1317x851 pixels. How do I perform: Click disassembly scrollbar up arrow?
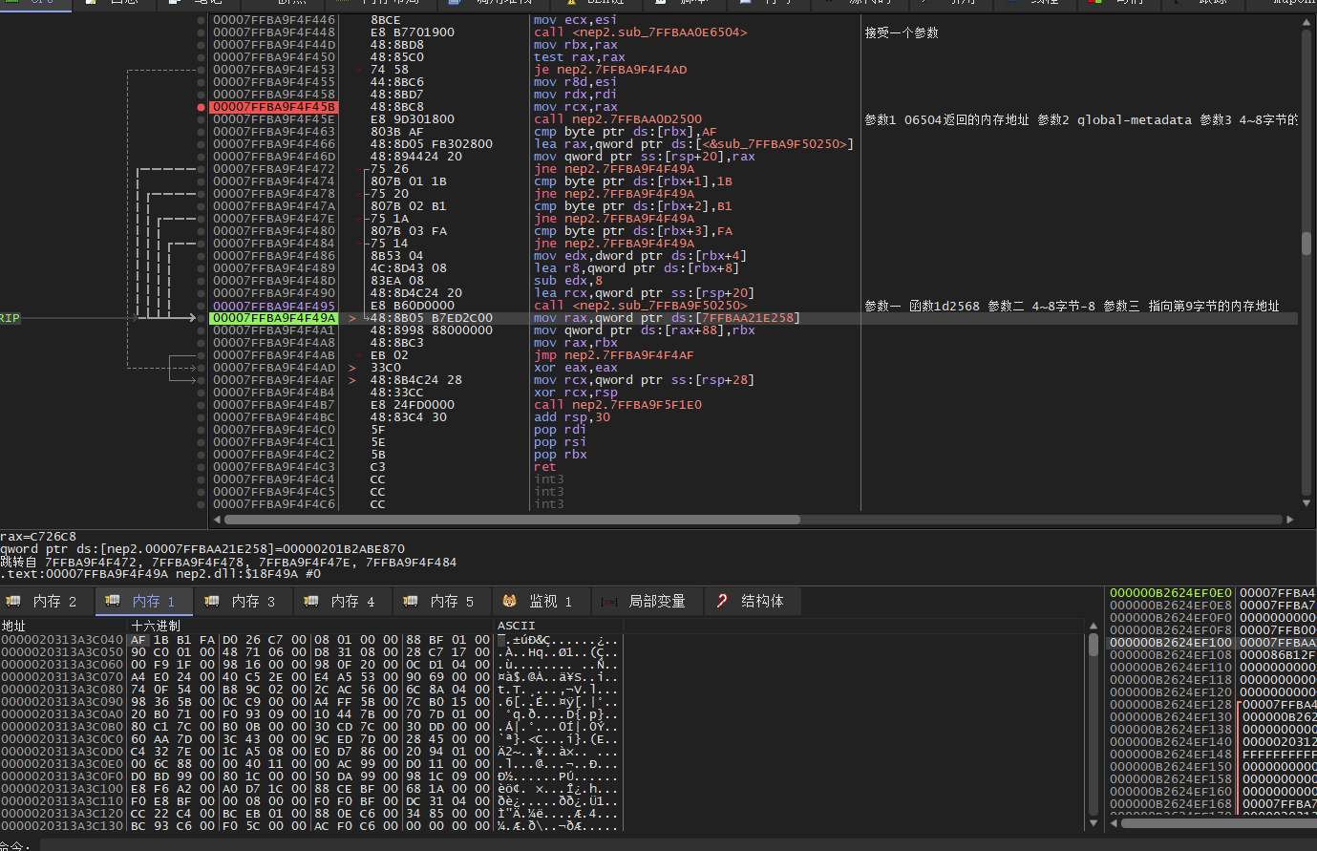pyautogui.click(x=1306, y=22)
